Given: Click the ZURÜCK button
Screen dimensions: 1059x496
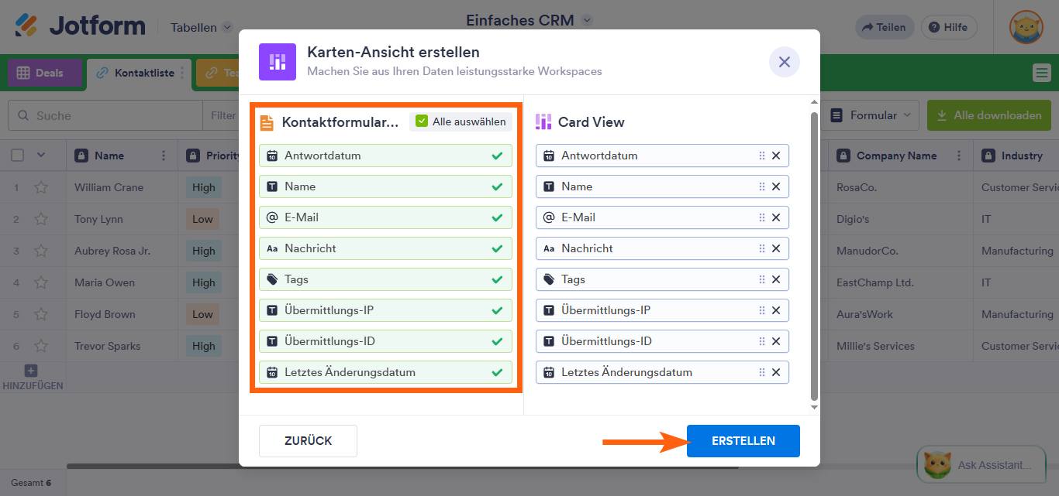Looking at the screenshot, I should 308,440.
